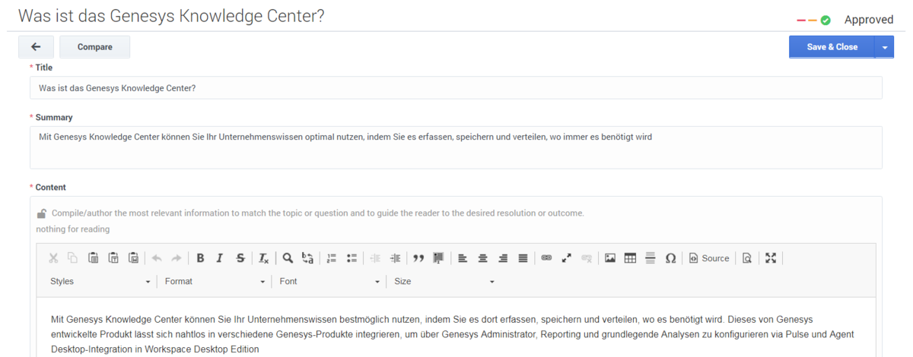Viewport: 913px width, 357px height.
Task: Click the 'Summary' field label
Action: (54, 118)
